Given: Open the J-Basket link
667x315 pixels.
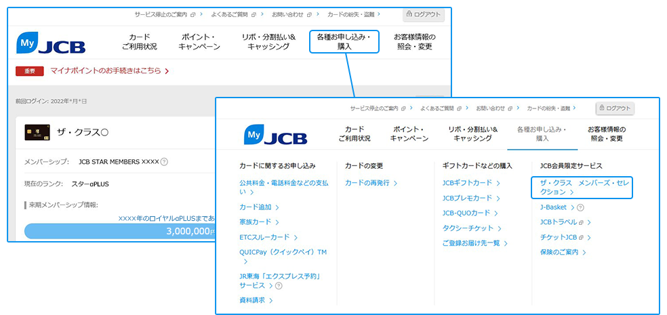Looking at the screenshot, I should [x=557, y=207].
